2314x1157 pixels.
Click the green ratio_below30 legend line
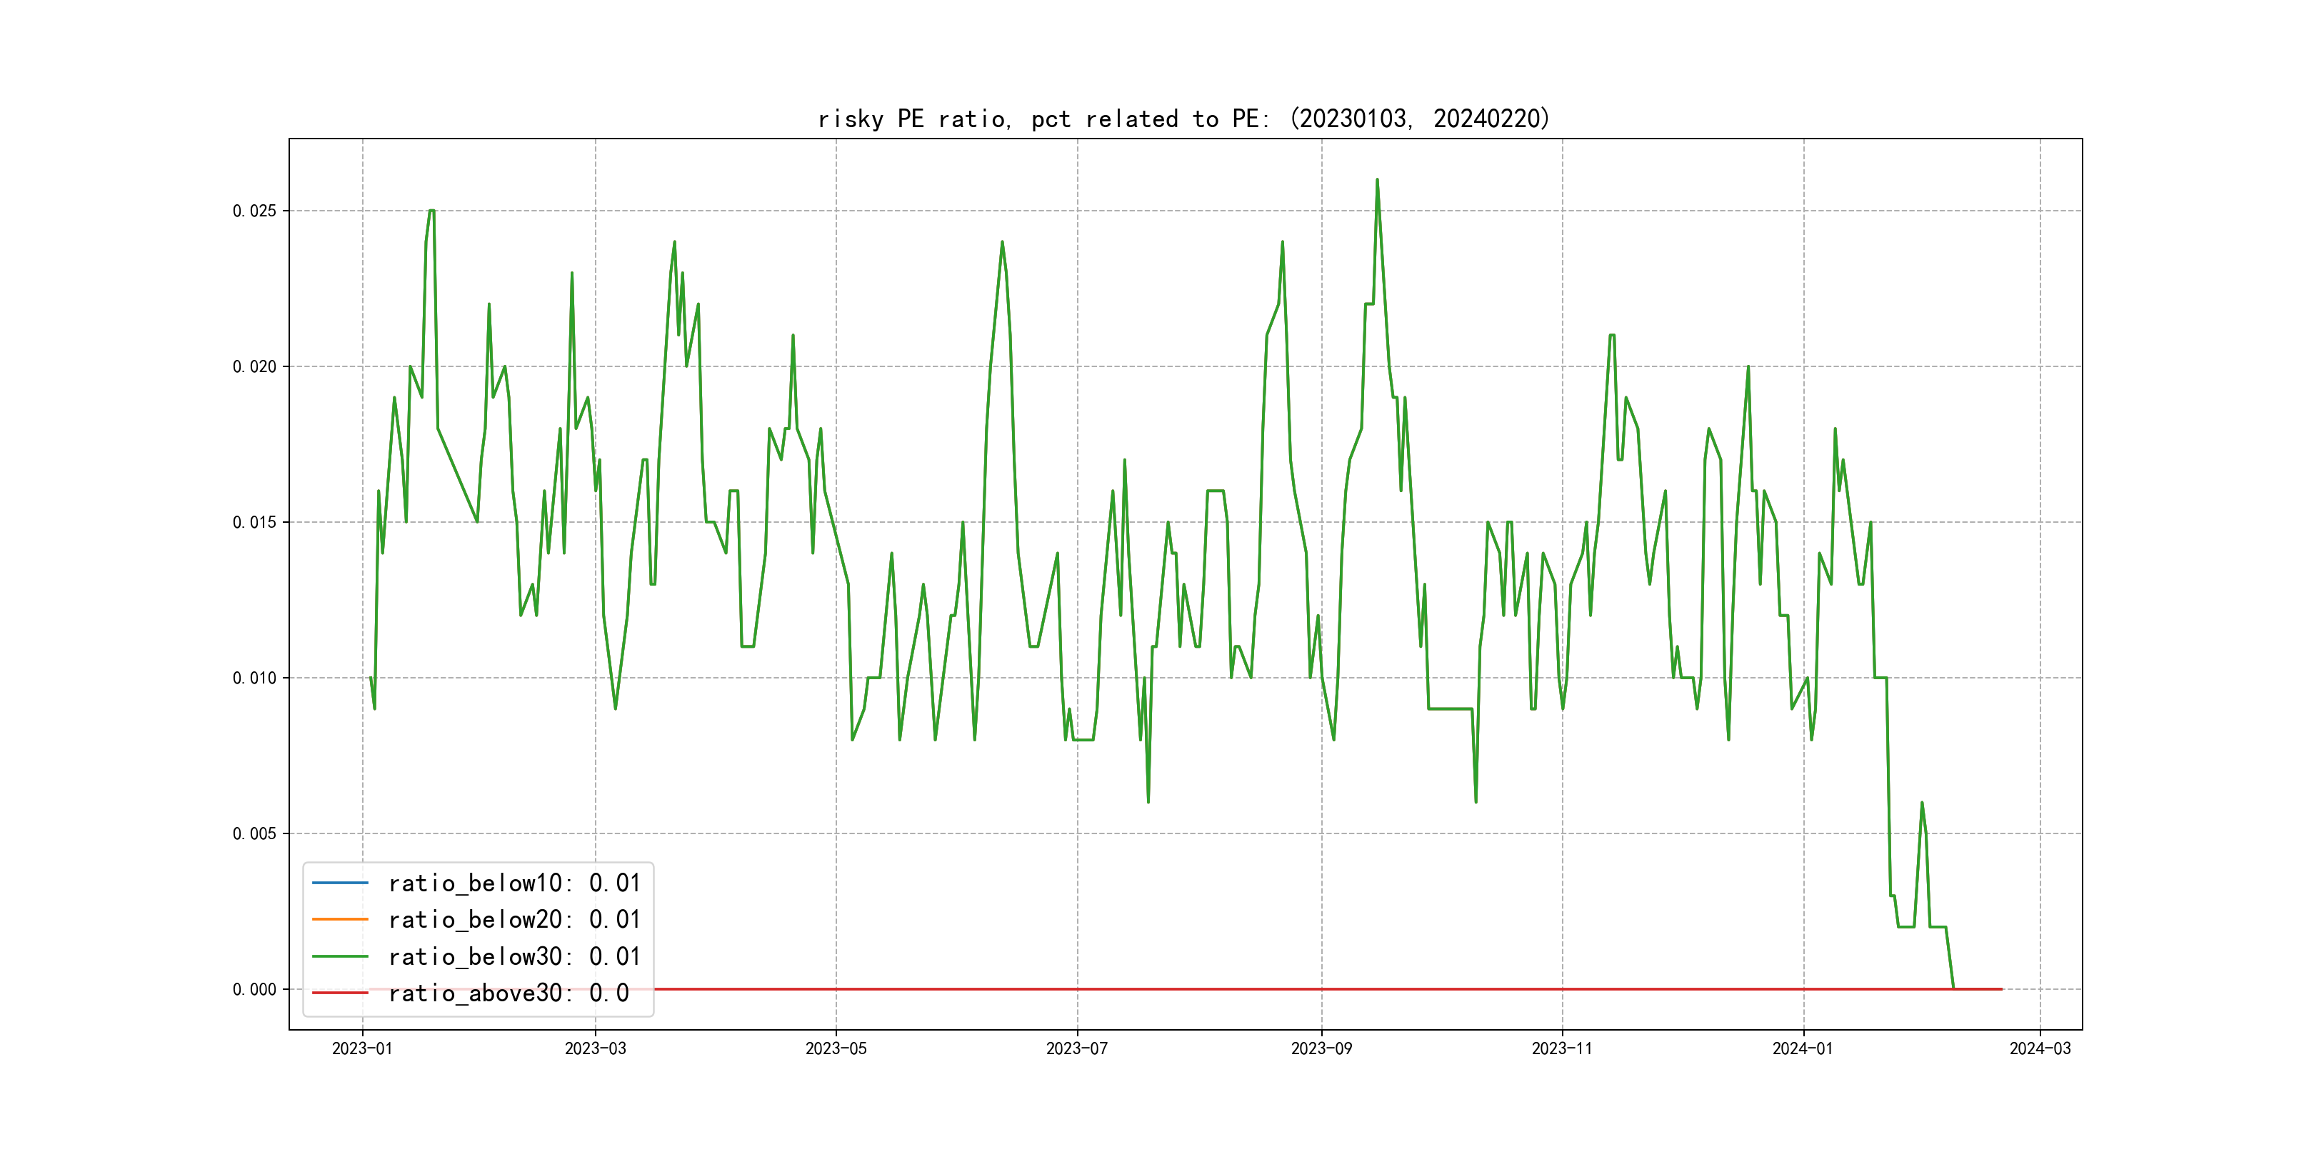tap(339, 957)
